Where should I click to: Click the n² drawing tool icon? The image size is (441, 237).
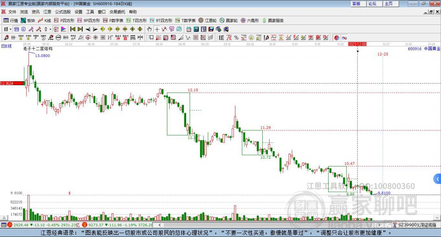coord(73,37)
